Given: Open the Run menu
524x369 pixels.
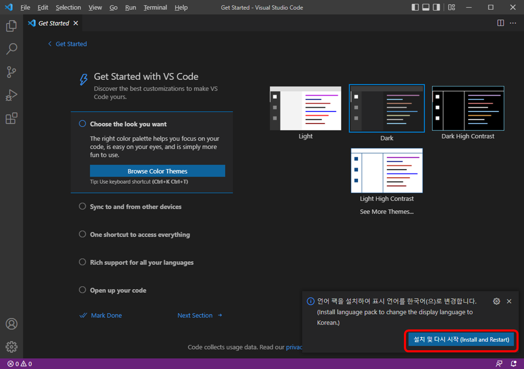Looking at the screenshot, I should point(130,7).
